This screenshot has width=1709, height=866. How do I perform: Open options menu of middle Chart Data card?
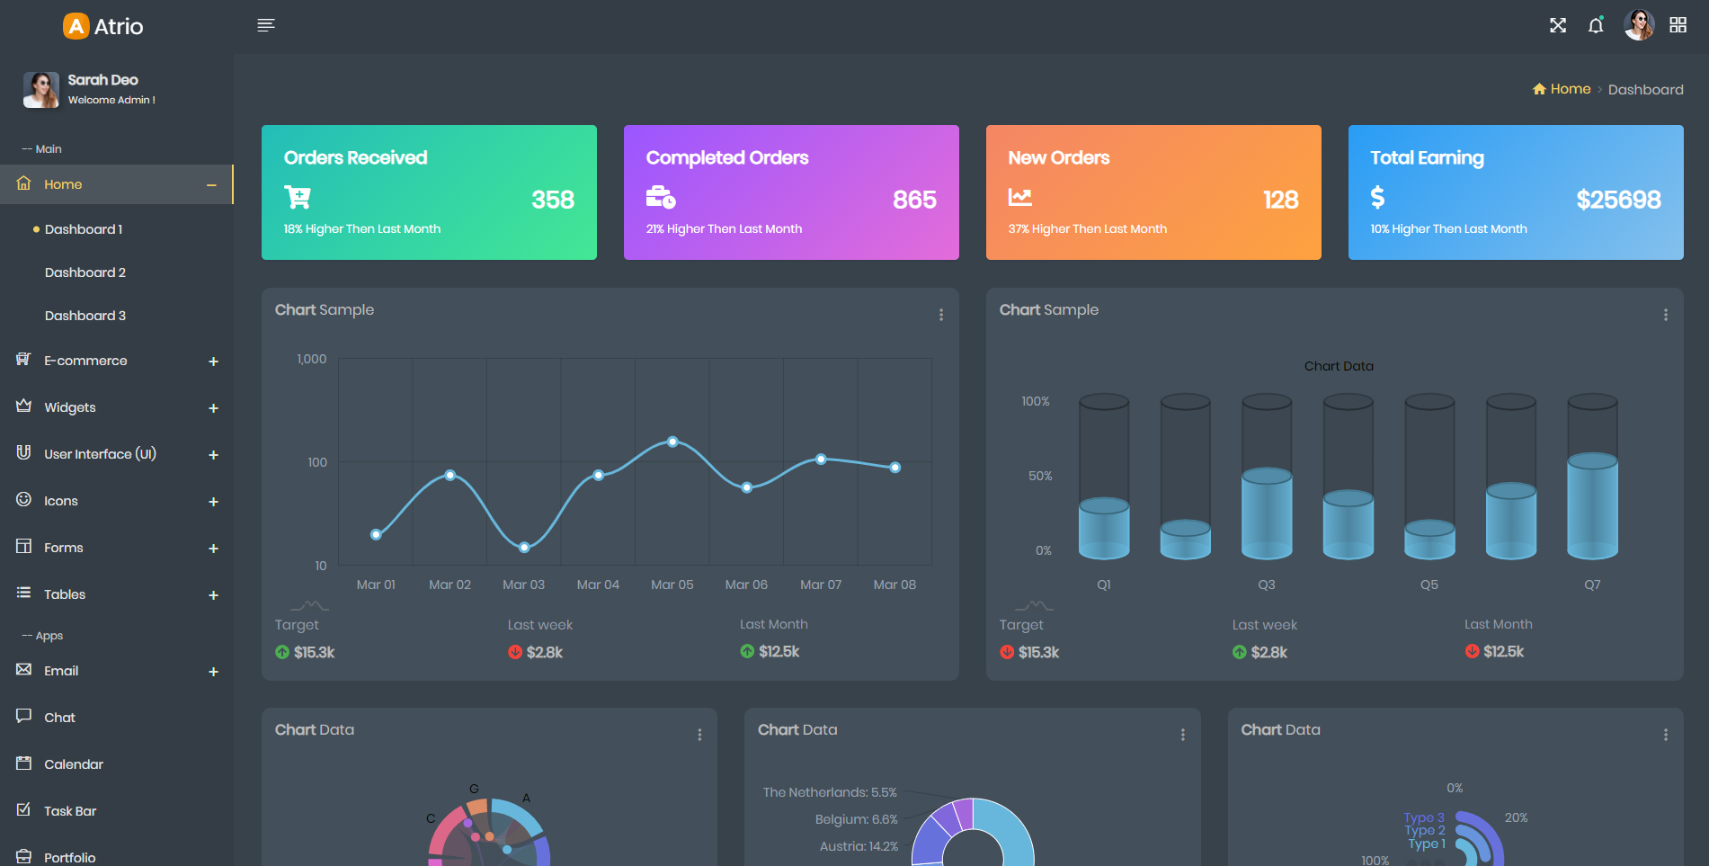pyautogui.click(x=1183, y=735)
